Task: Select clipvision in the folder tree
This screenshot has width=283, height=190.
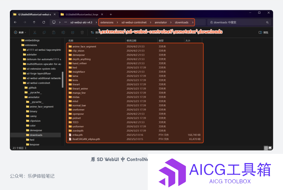Action: click(33, 121)
